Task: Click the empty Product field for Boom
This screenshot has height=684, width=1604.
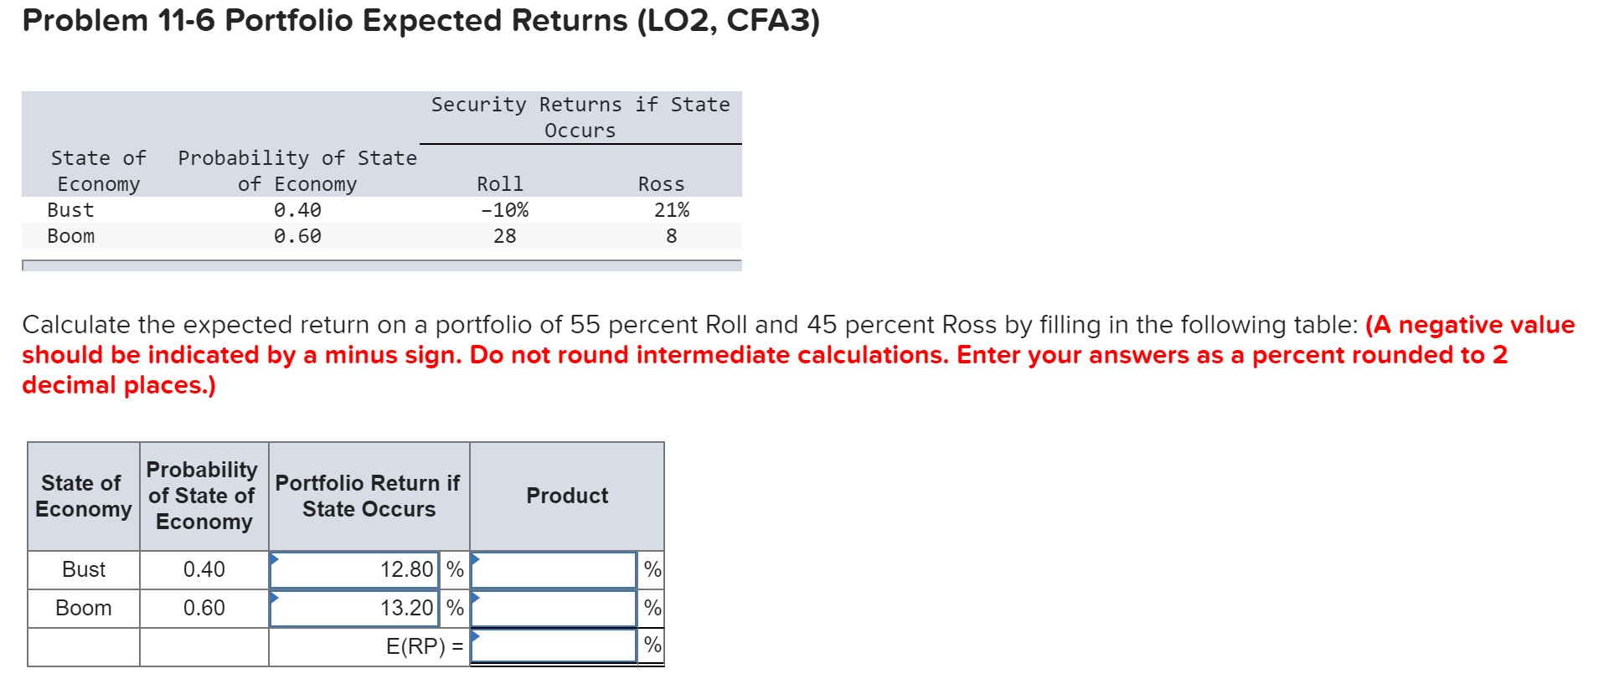Action: tap(553, 608)
